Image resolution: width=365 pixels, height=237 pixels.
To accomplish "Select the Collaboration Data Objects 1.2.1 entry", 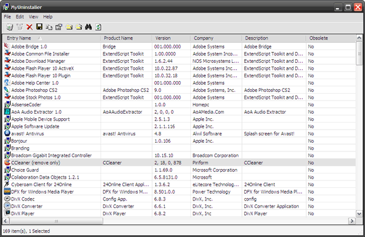I will coord(45,177).
